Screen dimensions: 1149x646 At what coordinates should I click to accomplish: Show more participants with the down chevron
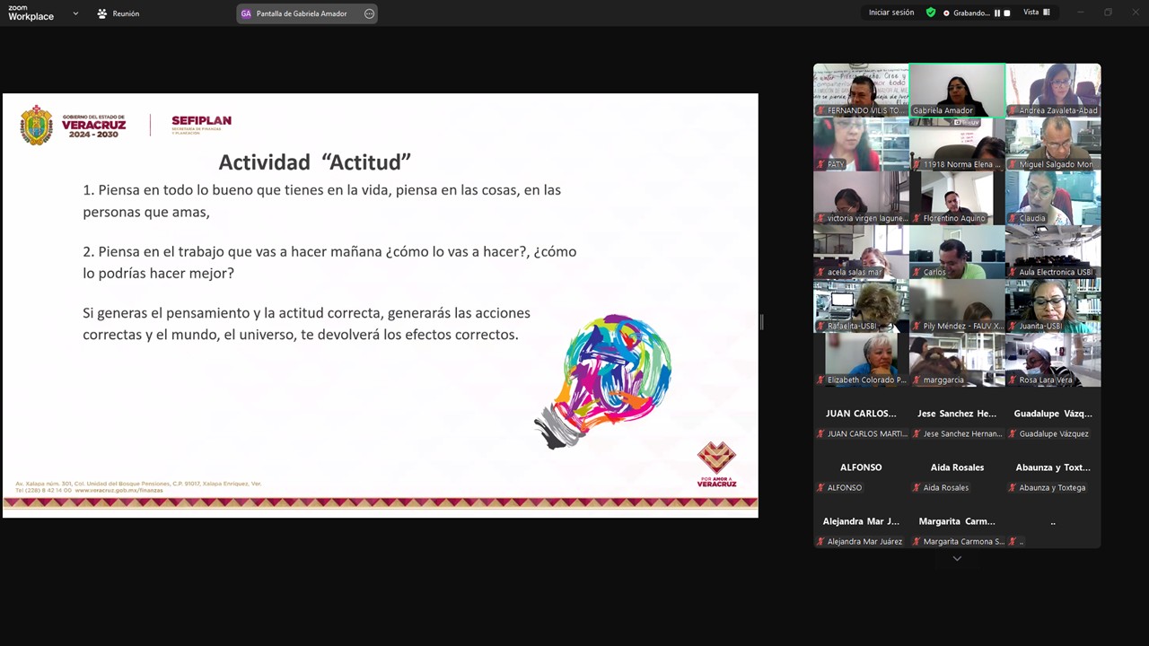point(957,558)
